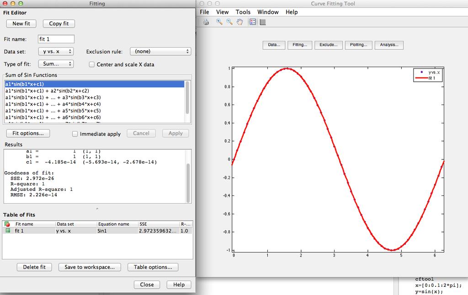Click the SSE value 2.972359632... cell
The image size is (468, 295).
tap(159, 231)
